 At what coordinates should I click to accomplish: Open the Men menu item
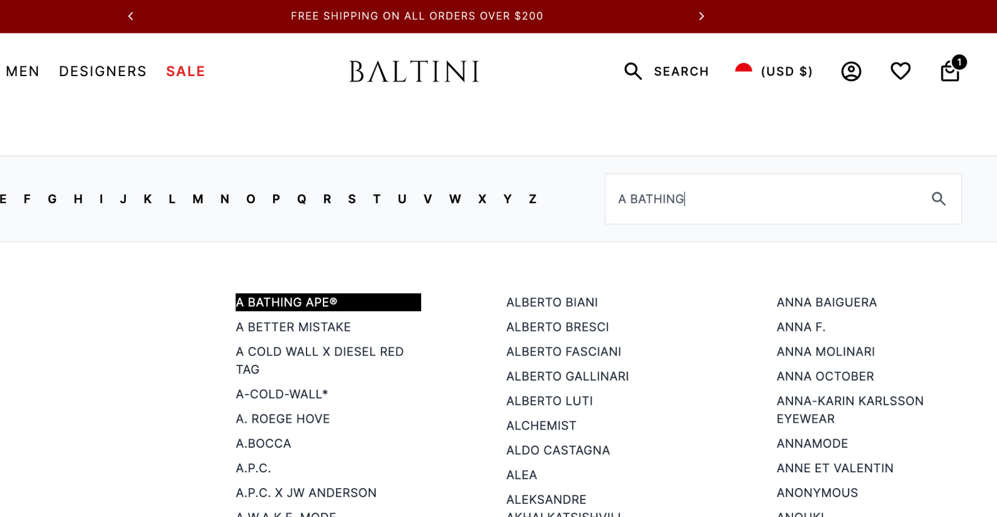23,72
